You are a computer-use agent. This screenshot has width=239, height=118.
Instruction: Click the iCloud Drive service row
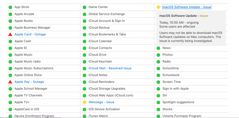click(x=117, y=55)
